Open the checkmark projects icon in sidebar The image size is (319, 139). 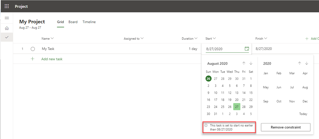click(x=7, y=37)
